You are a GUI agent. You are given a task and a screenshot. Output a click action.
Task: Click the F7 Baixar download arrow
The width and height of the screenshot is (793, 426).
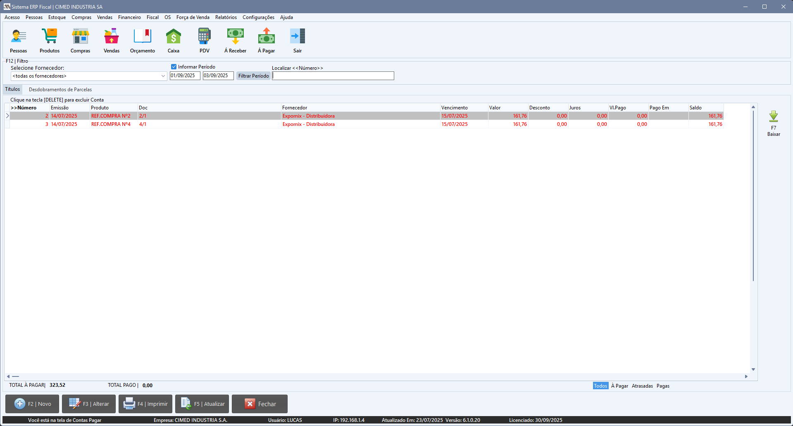click(774, 117)
